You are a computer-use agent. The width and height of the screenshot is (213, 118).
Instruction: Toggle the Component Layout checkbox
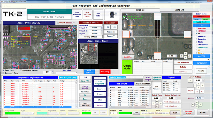pos(21,70)
